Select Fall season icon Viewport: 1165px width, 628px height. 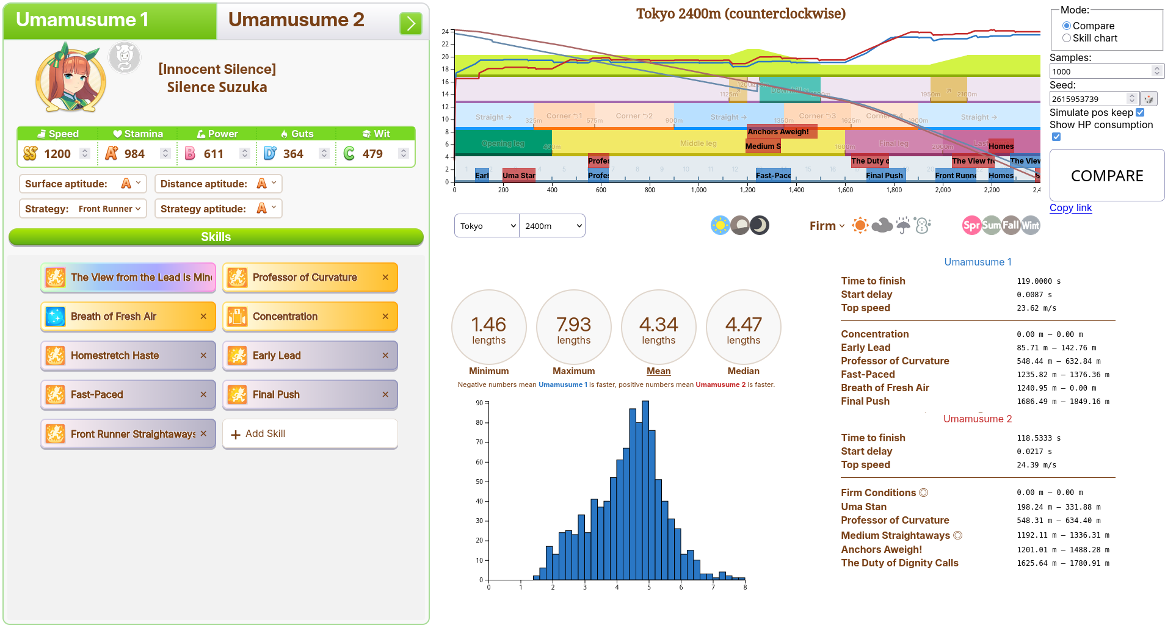[x=1011, y=225]
